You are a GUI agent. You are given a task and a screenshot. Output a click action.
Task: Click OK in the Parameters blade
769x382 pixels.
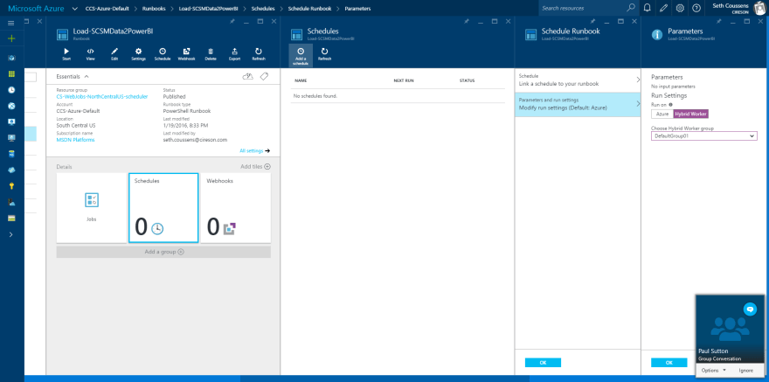(x=669, y=362)
